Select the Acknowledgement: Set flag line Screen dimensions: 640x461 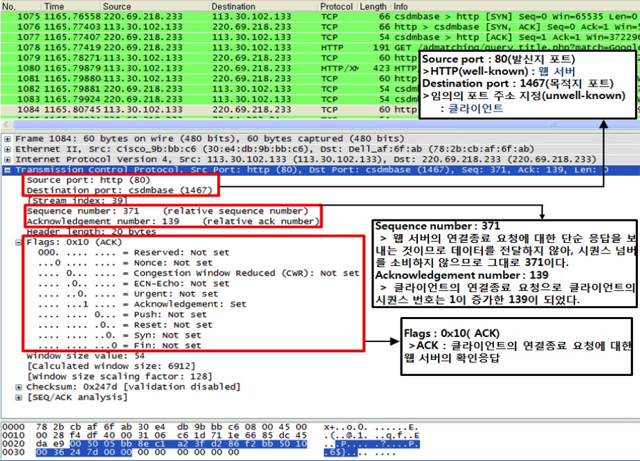tap(143, 304)
